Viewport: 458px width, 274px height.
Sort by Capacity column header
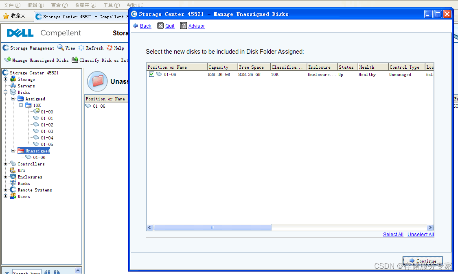tap(223, 67)
